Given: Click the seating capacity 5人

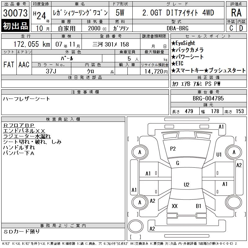Looking at the screenshot, I should (x=133, y=59).
